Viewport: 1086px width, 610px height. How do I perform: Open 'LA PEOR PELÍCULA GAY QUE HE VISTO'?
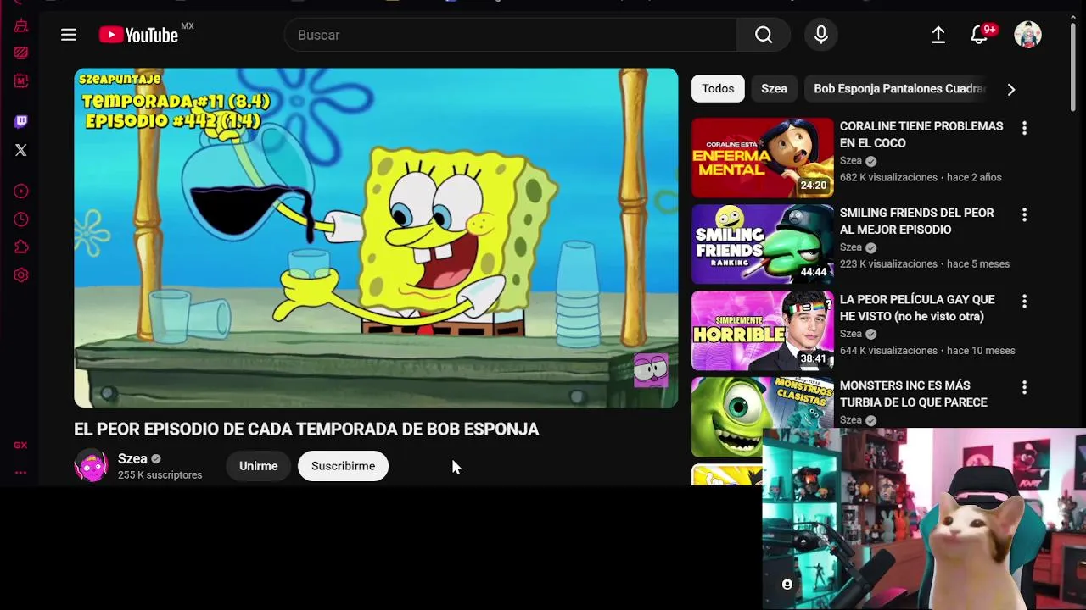[x=917, y=308]
